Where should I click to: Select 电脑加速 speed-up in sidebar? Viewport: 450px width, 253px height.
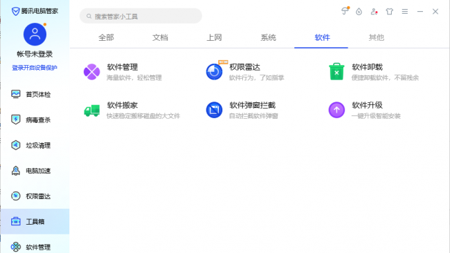click(x=35, y=171)
